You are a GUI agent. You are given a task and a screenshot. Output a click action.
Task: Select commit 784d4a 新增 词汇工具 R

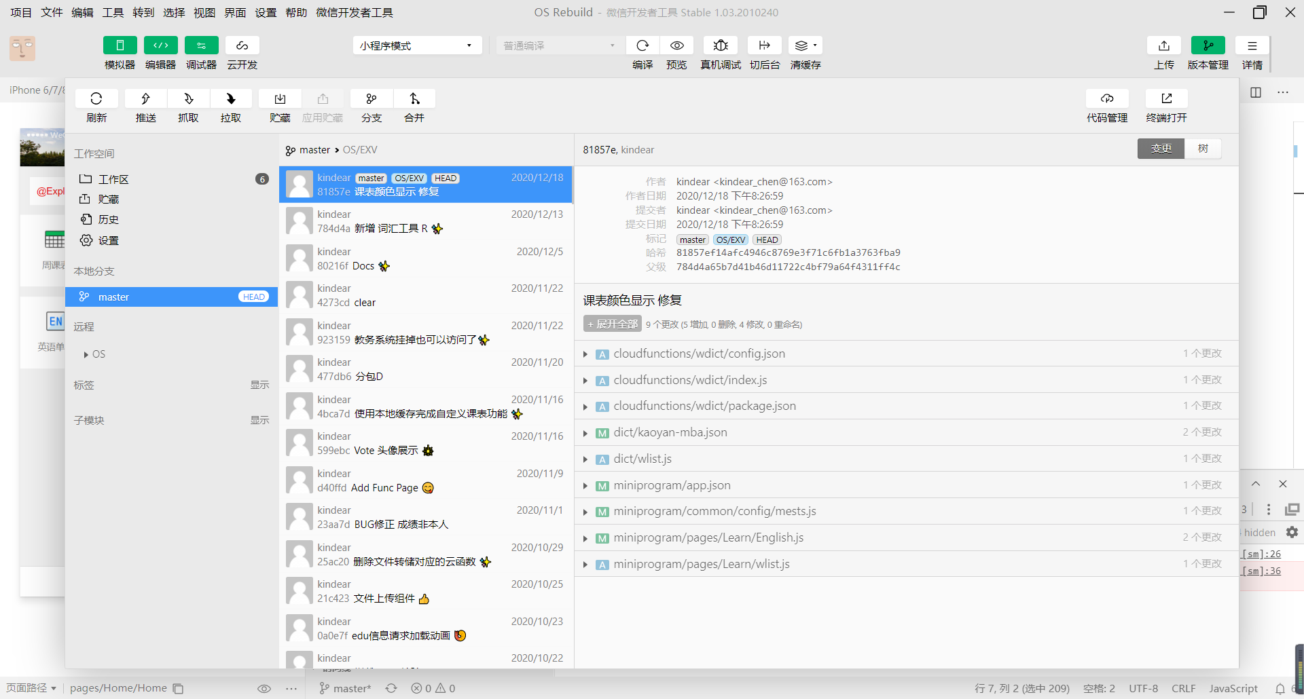coord(426,221)
